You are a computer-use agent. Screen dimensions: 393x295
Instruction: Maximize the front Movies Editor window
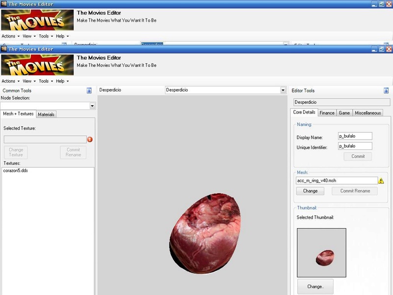click(x=382, y=49)
